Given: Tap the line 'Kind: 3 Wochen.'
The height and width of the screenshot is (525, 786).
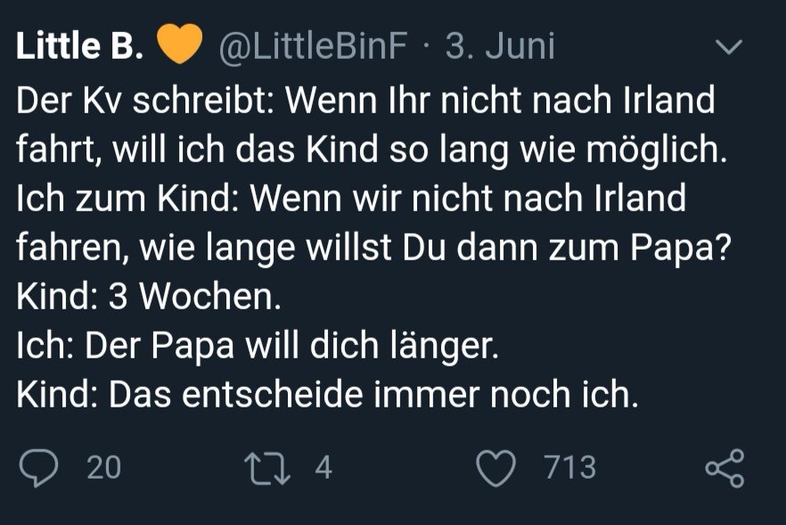Looking at the screenshot, I should [x=148, y=296].
